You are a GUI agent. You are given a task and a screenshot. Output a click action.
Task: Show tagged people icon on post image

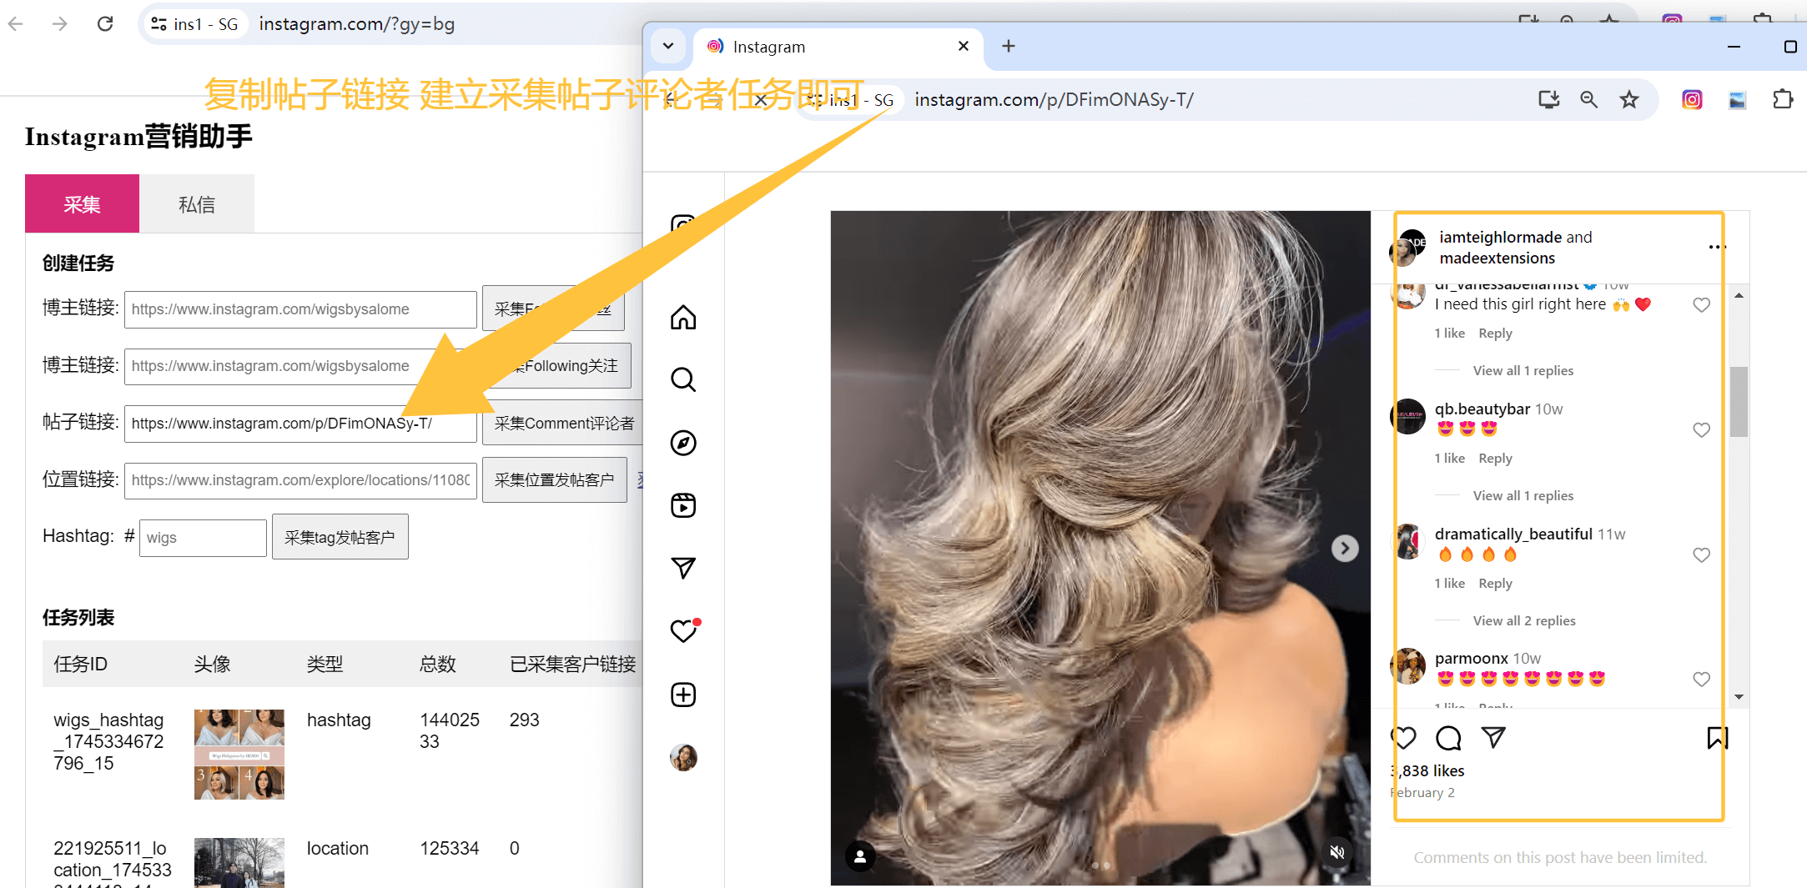coord(860,855)
